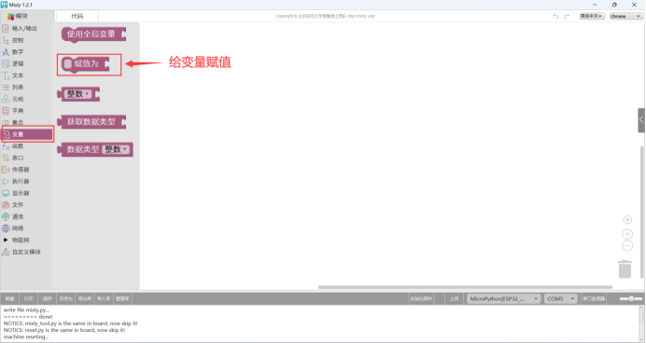Open the 数学 (math) block category

point(18,52)
